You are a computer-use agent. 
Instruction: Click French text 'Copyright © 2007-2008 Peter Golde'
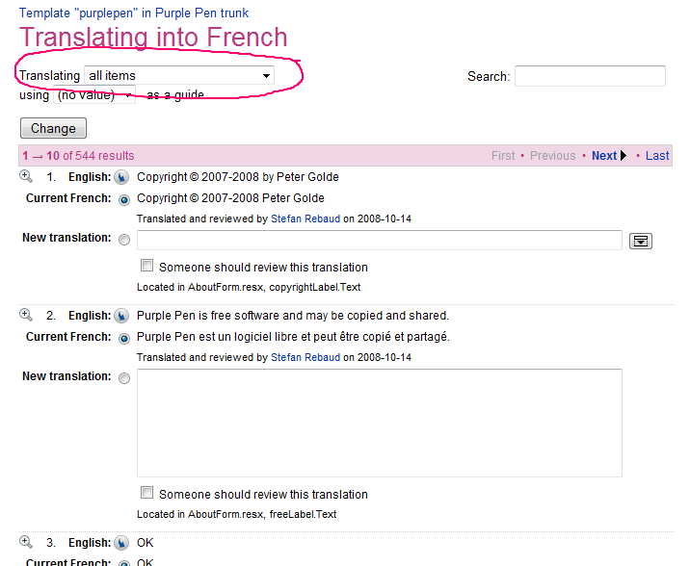(x=230, y=198)
